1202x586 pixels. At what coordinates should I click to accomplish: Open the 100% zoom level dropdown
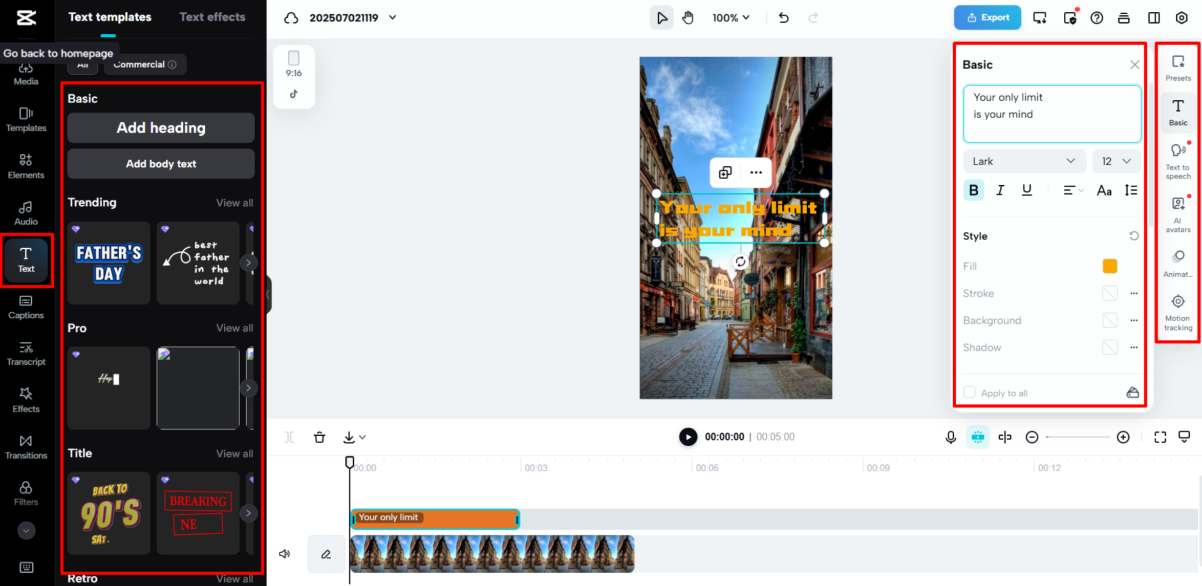click(731, 18)
